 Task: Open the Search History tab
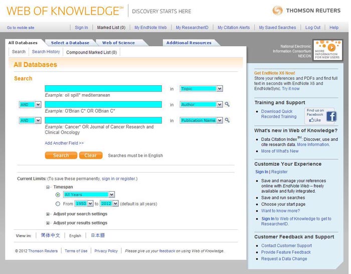(46, 52)
